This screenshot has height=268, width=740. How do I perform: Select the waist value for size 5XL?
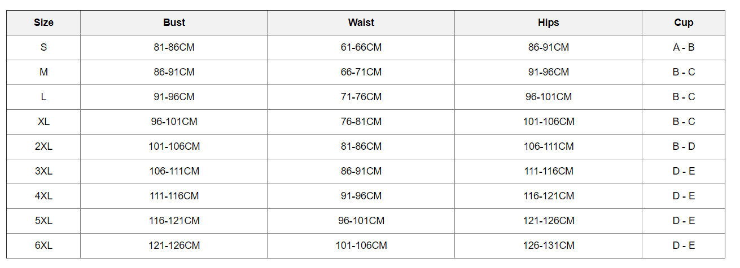coord(361,221)
